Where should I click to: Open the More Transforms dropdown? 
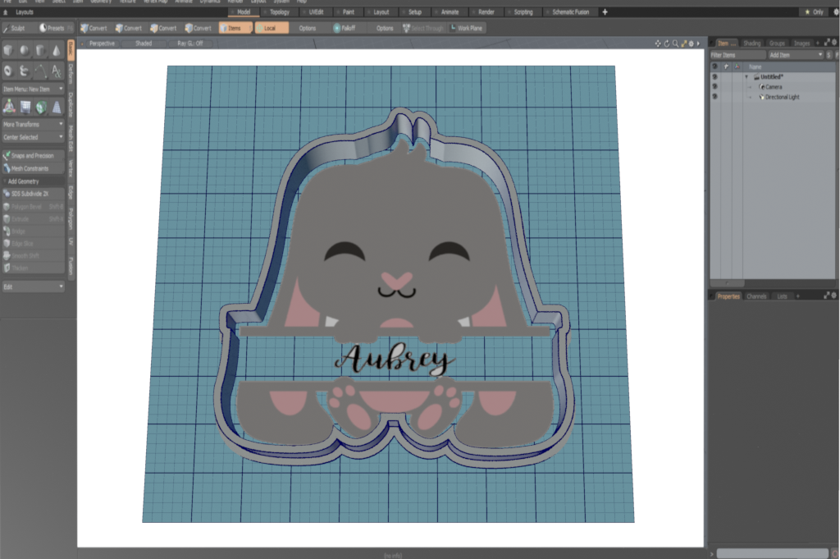pos(33,124)
